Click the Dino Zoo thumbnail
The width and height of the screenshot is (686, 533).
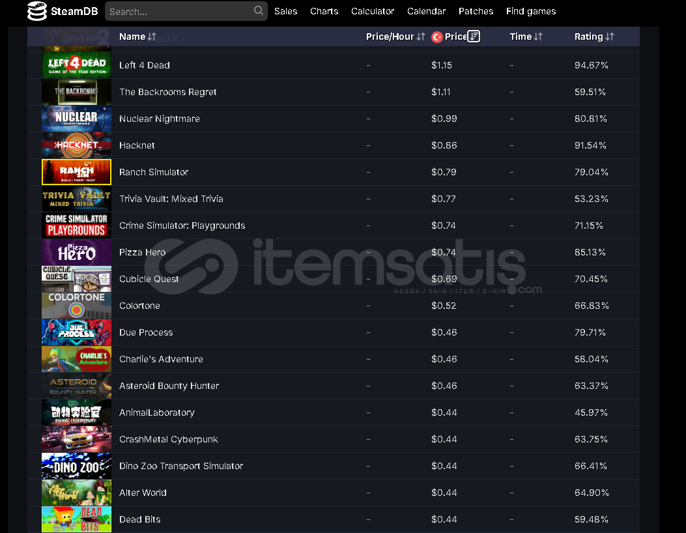77,466
